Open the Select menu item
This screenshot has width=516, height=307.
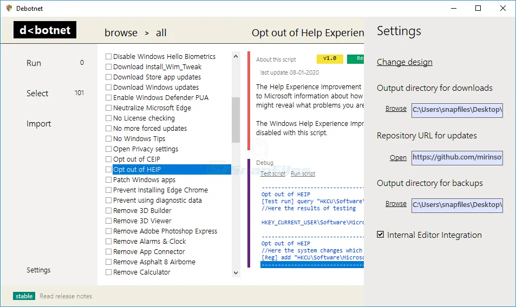pyautogui.click(x=37, y=94)
